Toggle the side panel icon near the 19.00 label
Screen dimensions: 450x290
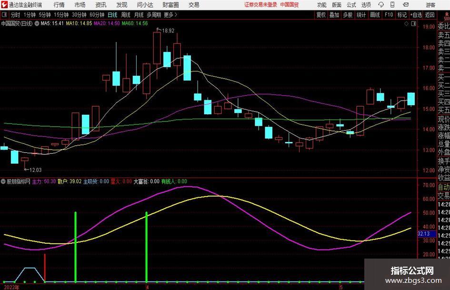pos(413,24)
